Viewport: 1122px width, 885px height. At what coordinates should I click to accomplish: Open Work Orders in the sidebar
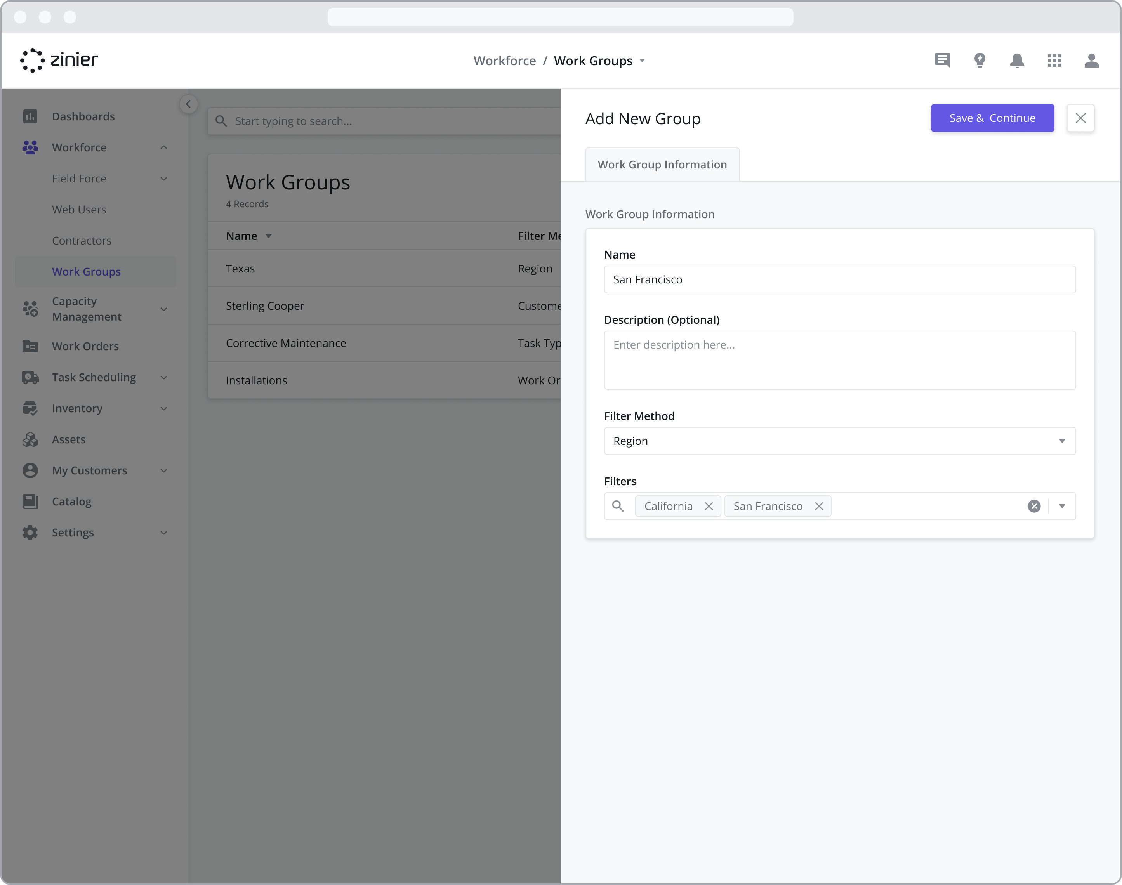[85, 346]
